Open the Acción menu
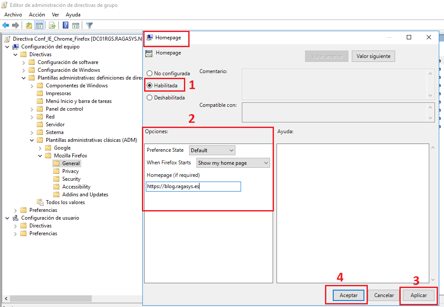This screenshot has height=307, width=444. [37, 14]
